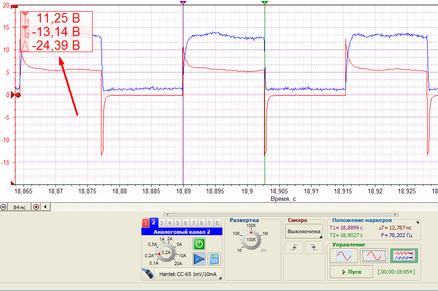Click marker 1 value 11,25 В
This screenshot has height=291, width=438.
59,18
